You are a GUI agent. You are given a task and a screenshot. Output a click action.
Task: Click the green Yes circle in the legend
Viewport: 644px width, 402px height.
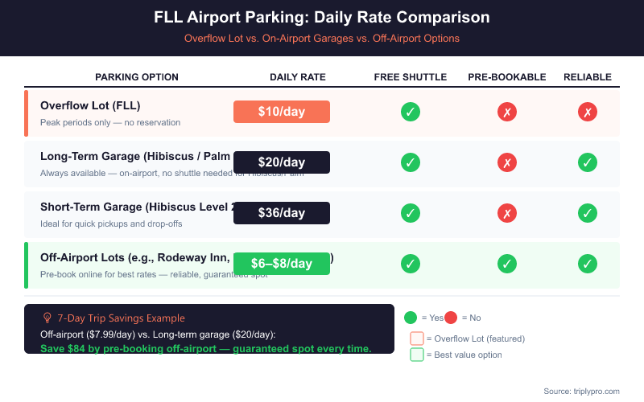pyautogui.click(x=411, y=318)
